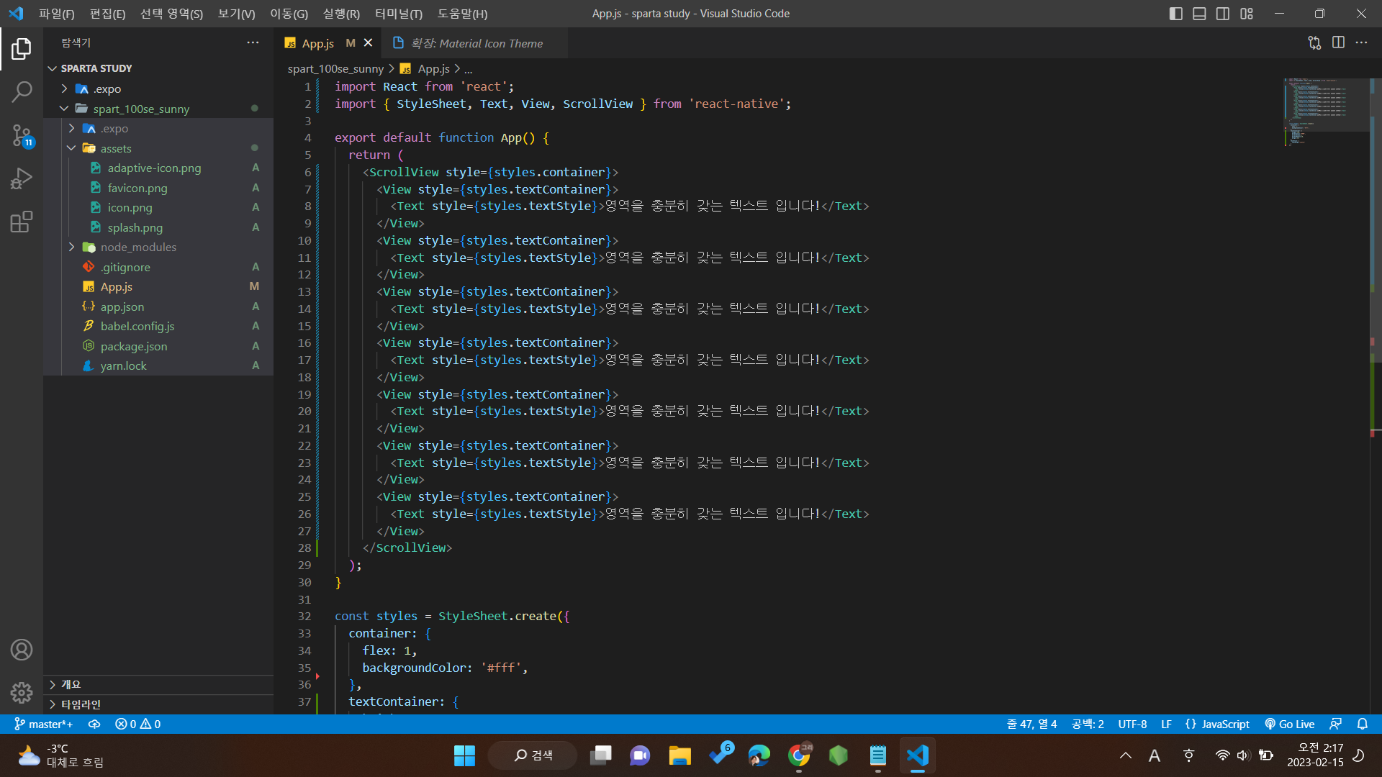Viewport: 1382px width, 777px height.
Task: Synchronize changes via cloud publish icon
Action: 94,724
